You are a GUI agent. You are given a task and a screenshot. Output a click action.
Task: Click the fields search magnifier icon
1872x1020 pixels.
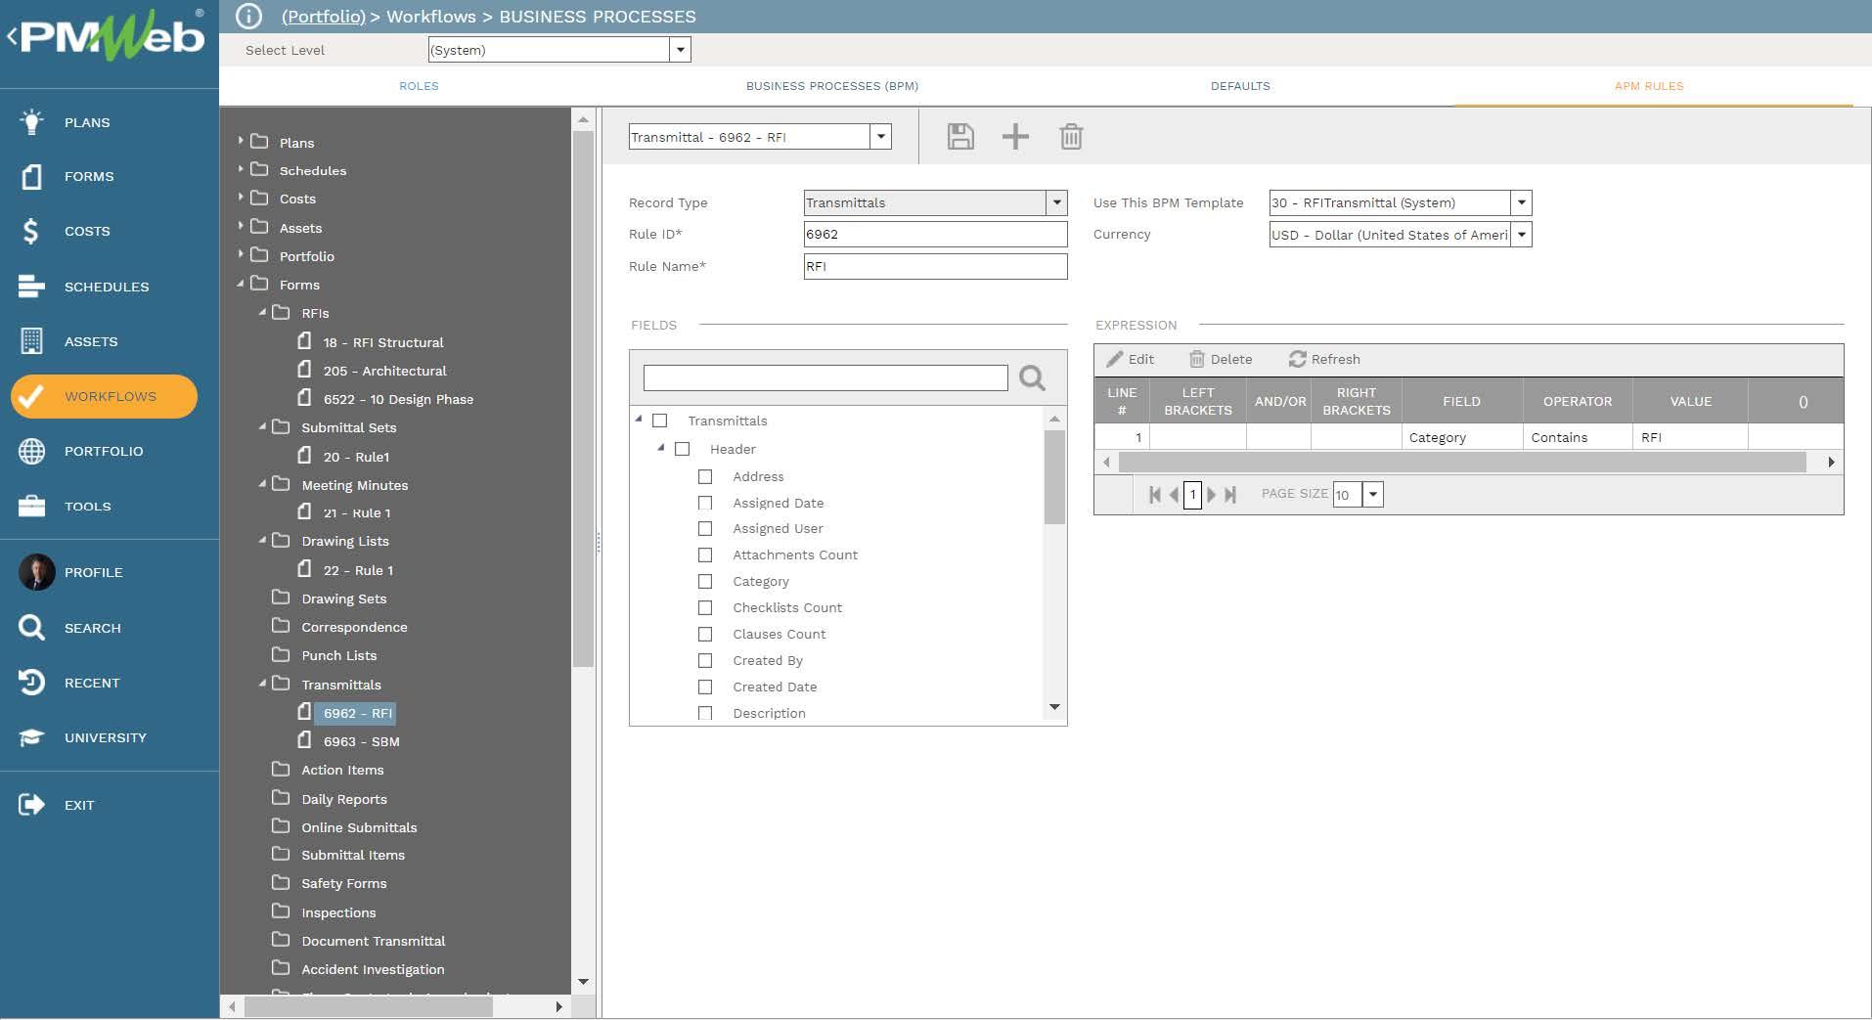[1032, 377]
